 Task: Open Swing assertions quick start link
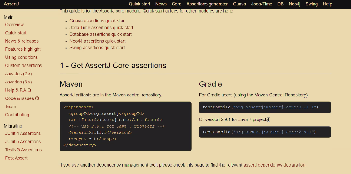point(97,48)
